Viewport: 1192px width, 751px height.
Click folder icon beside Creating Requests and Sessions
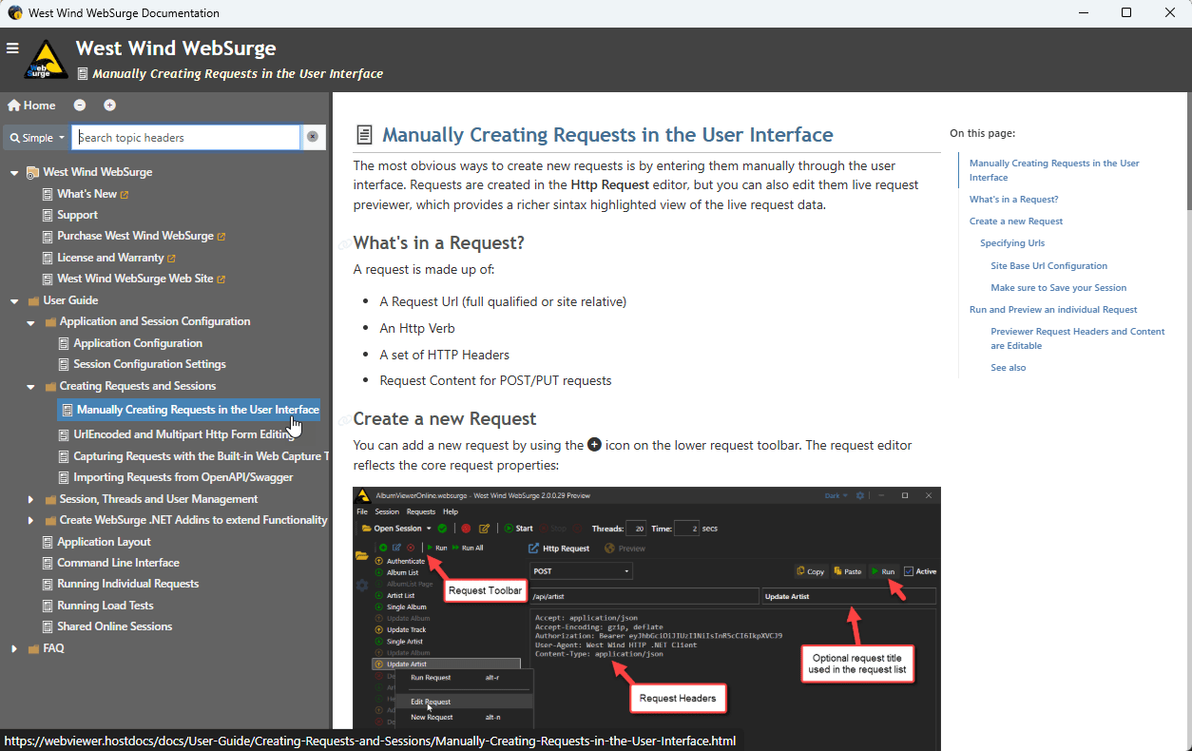(49, 387)
